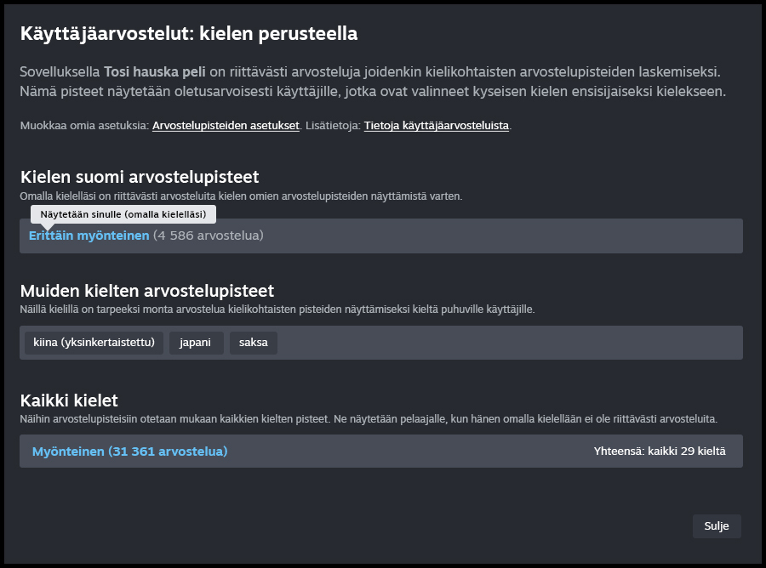Click the Kielen suomi arvostelupisteet heading

click(140, 177)
